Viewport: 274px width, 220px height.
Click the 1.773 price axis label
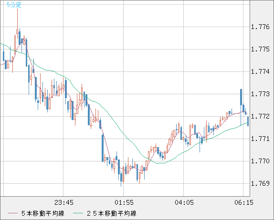[x=260, y=94]
